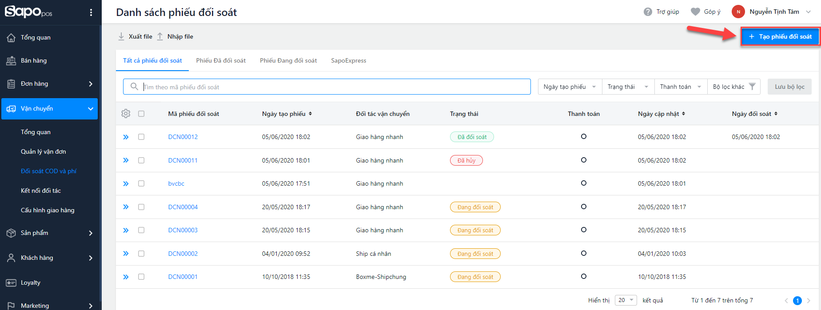Click the Trợ giúp help icon

(x=648, y=12)
